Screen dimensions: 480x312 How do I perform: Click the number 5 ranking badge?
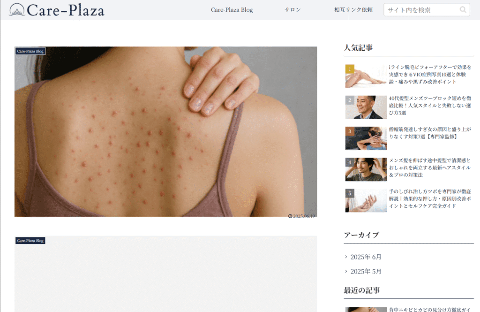pos(350,193)
